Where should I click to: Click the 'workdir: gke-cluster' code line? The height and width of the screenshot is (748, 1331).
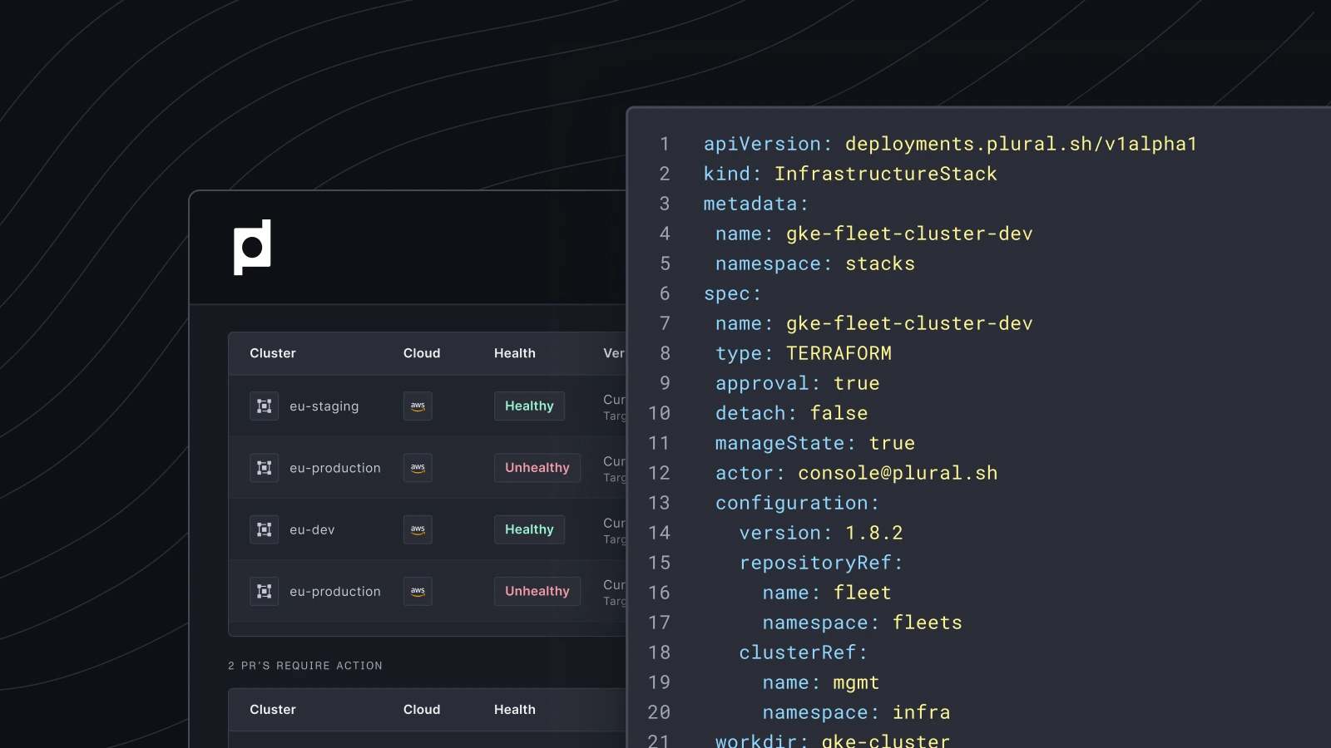coord(833,740)
